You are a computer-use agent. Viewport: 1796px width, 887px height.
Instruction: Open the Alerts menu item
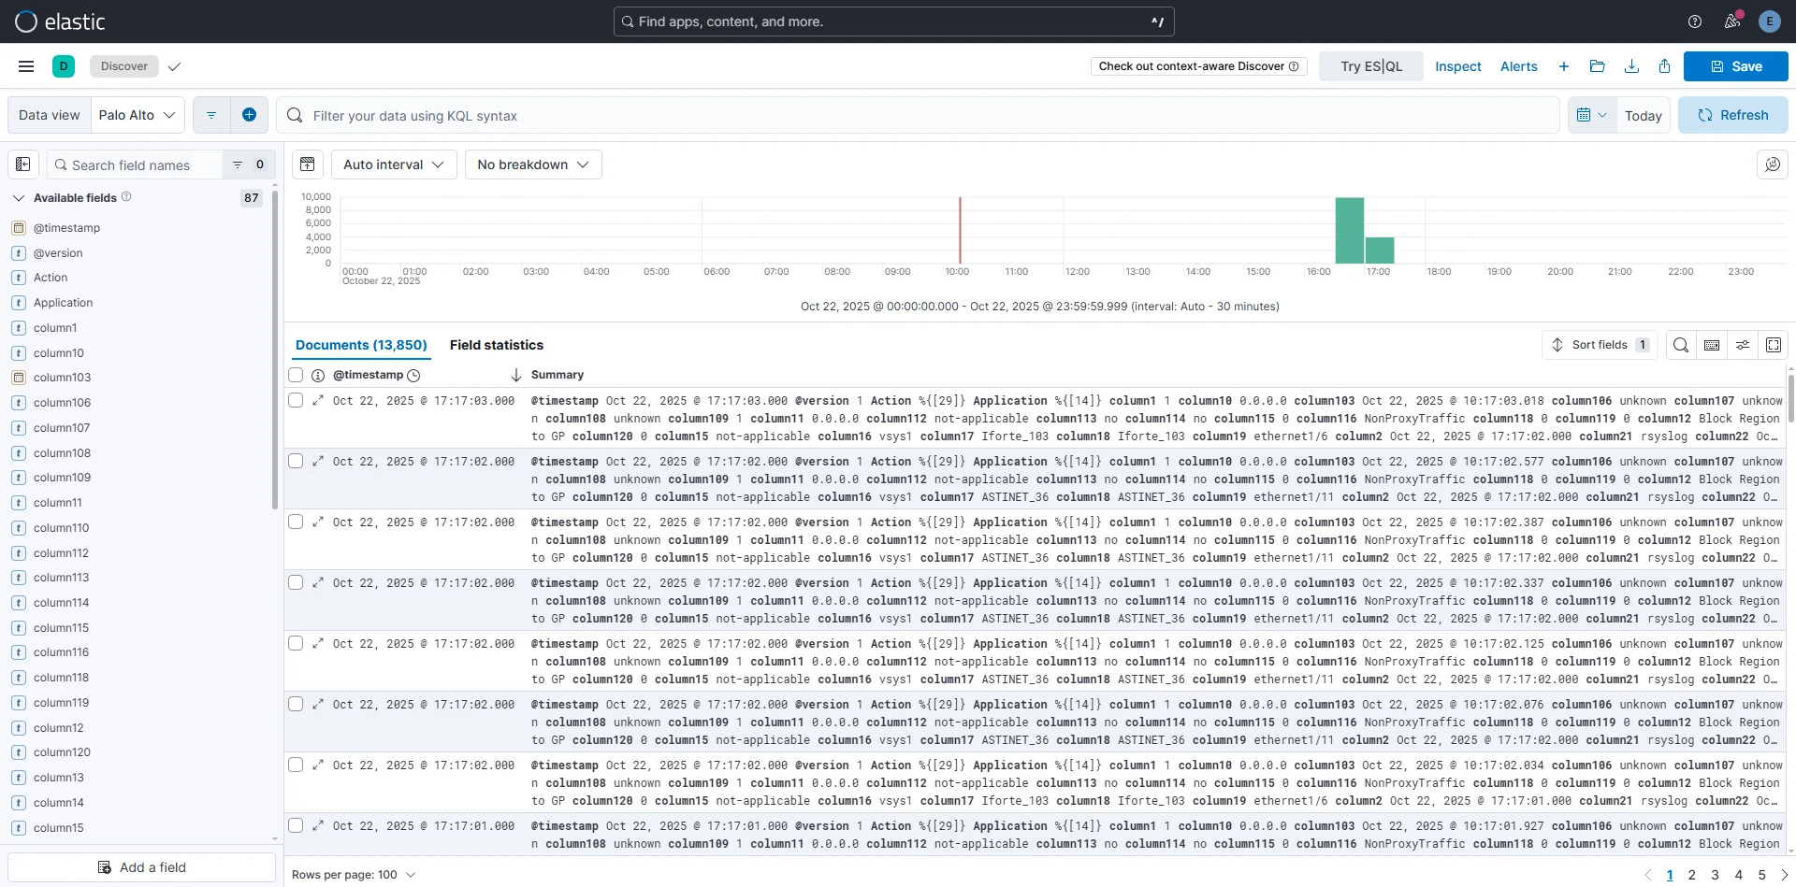click(x=1519, y=66)
